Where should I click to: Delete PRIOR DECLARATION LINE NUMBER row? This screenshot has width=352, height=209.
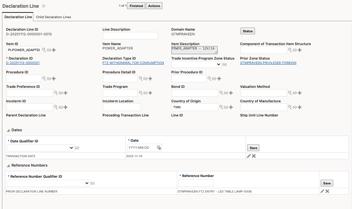coord(327,191)
